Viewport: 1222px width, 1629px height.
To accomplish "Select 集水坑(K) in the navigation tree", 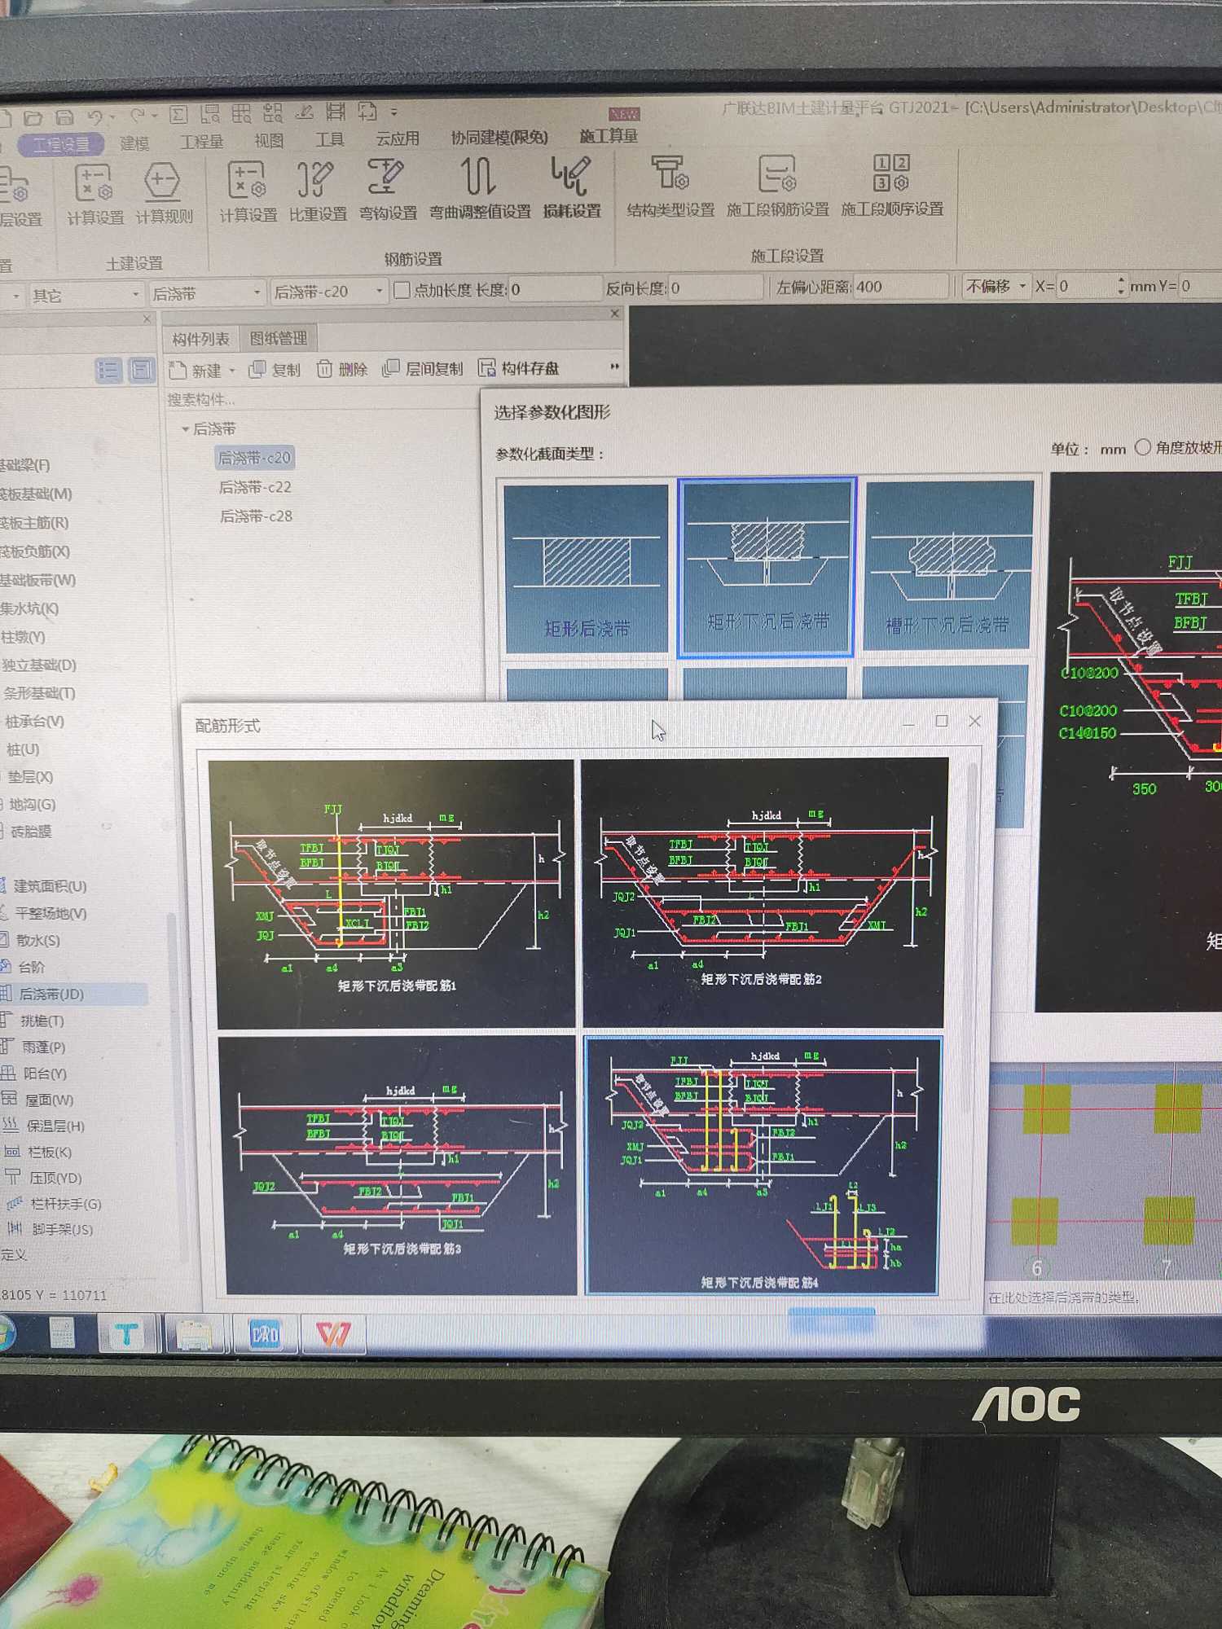I will click(x=30, y=608).
